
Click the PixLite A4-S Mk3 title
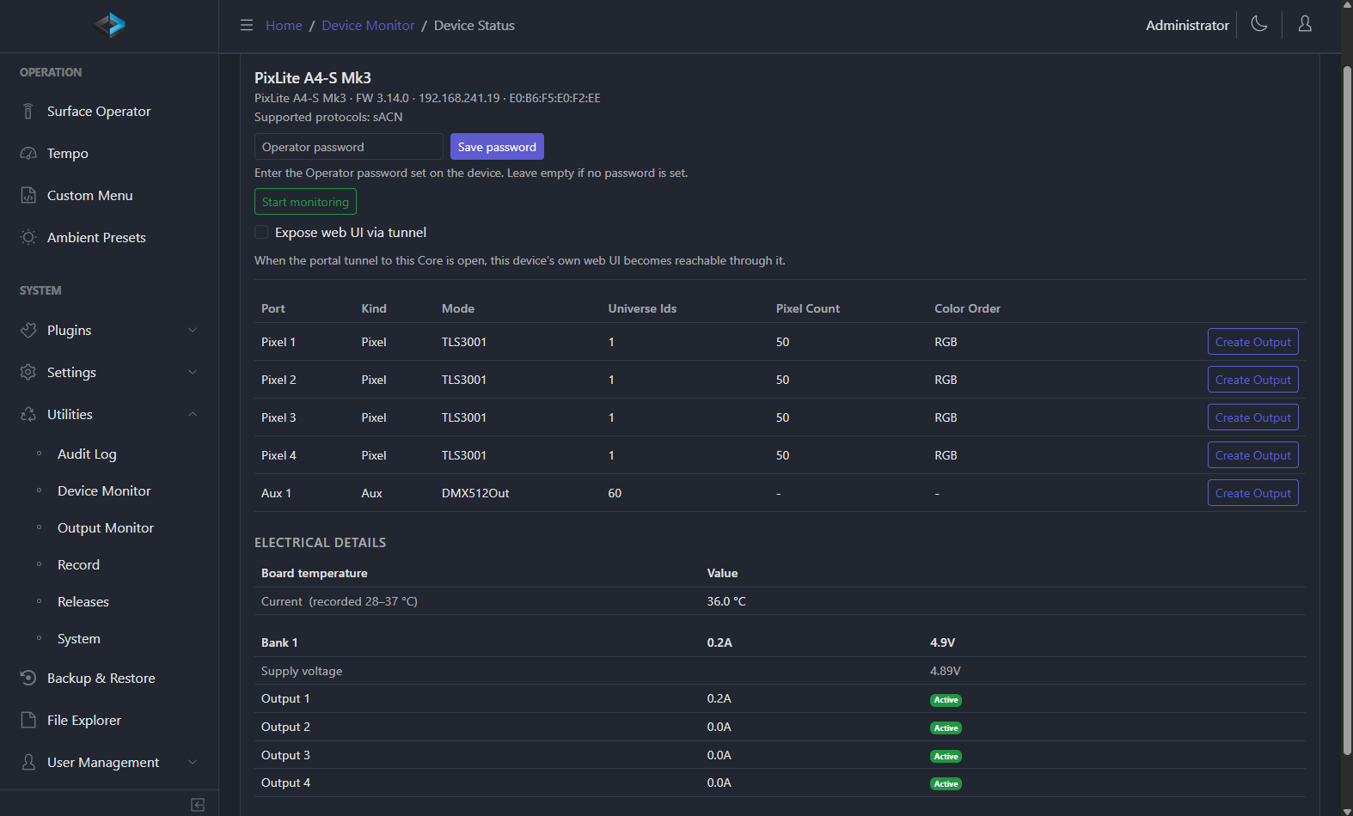point(313,77)
